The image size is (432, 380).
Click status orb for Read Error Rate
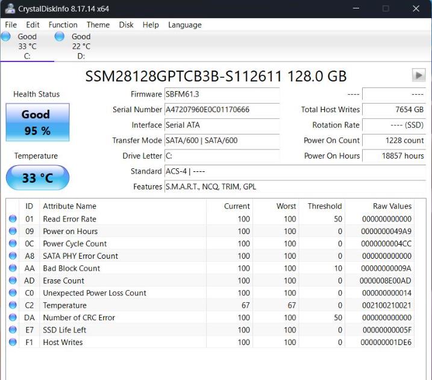tap(13, 219)
